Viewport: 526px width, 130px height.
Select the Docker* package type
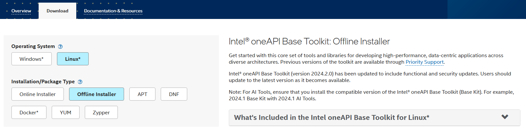[x=29, y=112]
